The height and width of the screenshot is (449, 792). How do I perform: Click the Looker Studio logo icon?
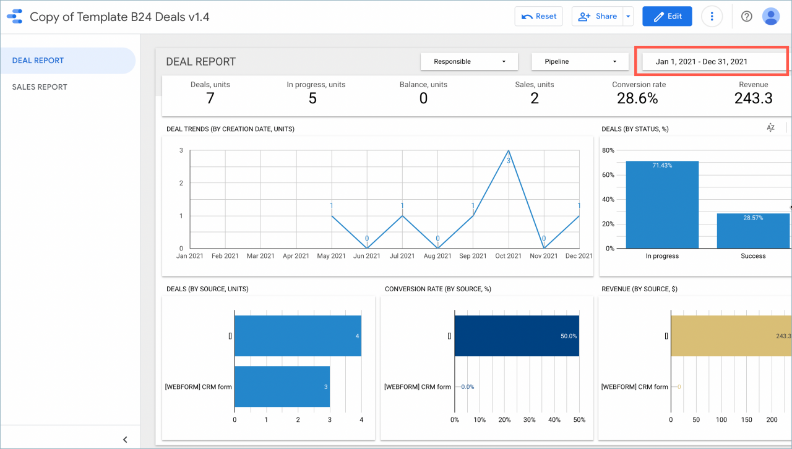15,17
